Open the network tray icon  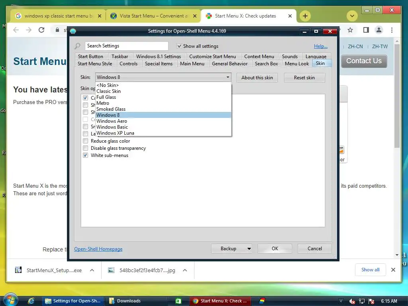click(362, 301)
